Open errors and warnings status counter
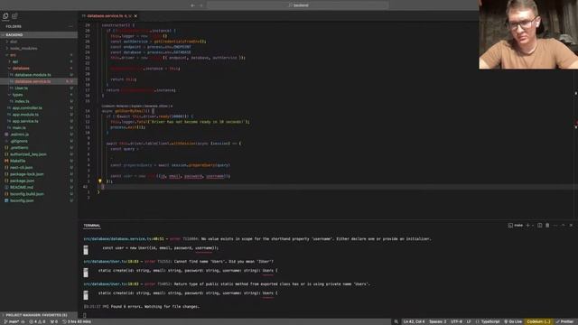 (37, 321)
